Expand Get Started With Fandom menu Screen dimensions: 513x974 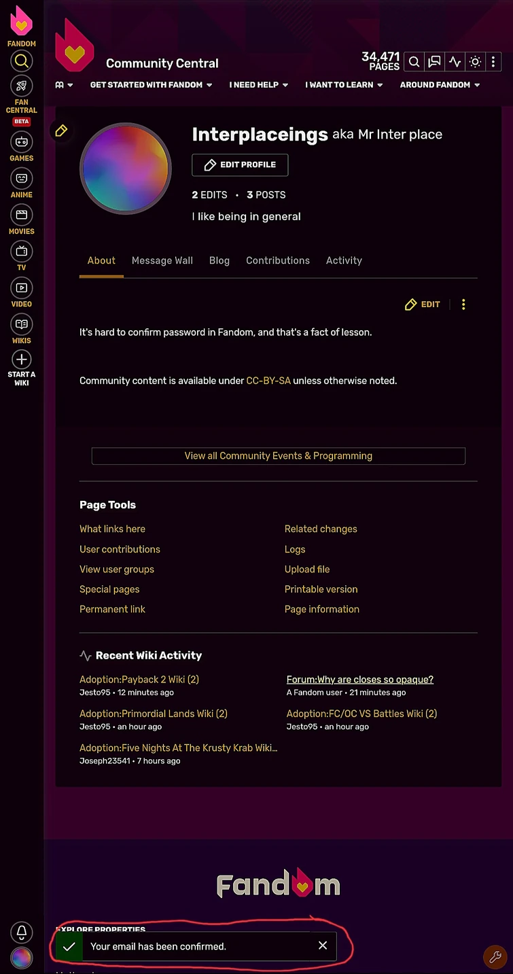coord(151,85)
